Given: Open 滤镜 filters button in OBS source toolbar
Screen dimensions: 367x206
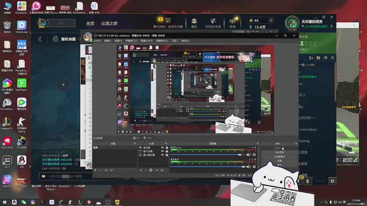Looking at the screenshot, I should [x=147, y=138].
